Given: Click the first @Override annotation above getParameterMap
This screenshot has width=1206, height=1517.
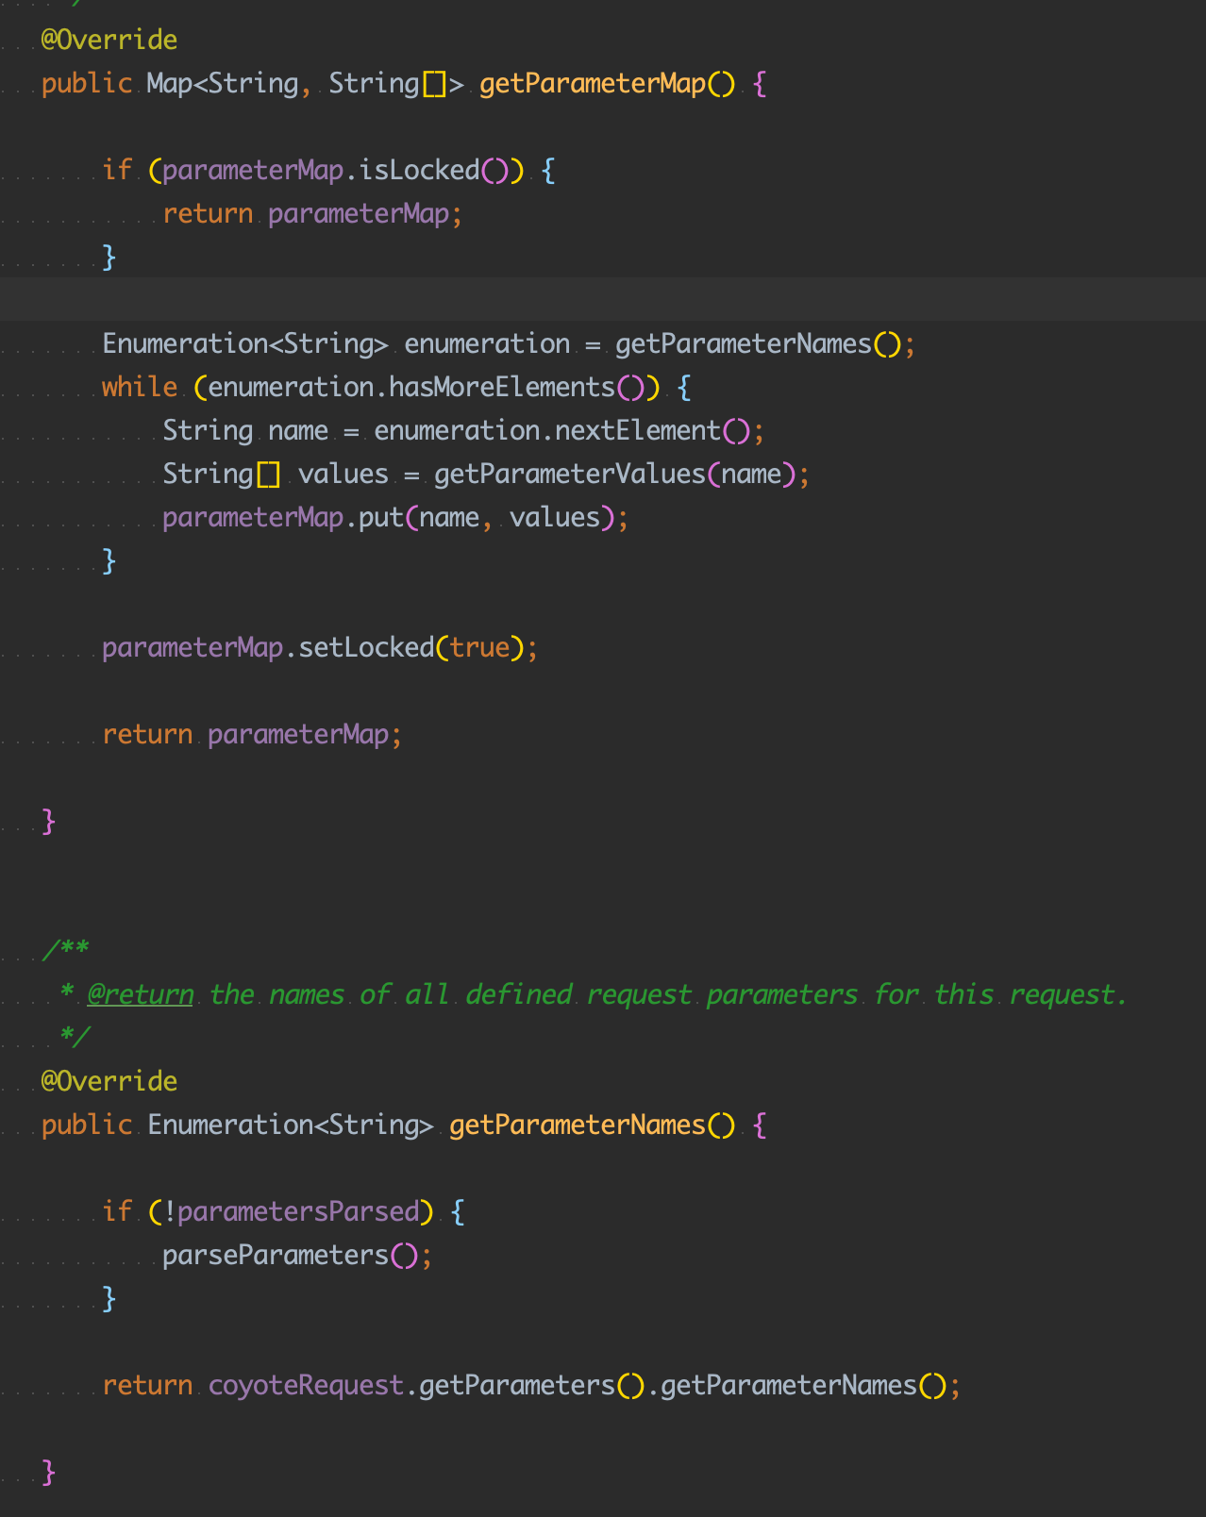Looking at the screenshot, I should (x=109, y=40).
